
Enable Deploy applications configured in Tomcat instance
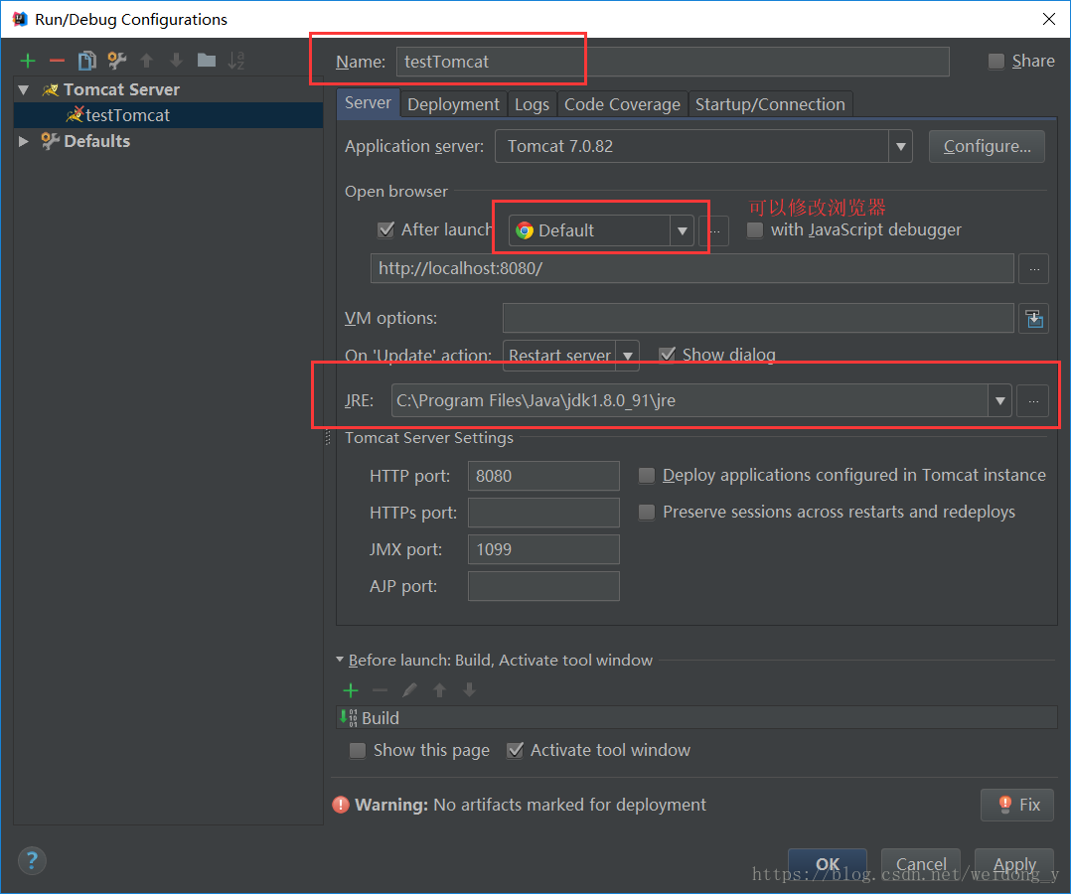pos(646,476)
